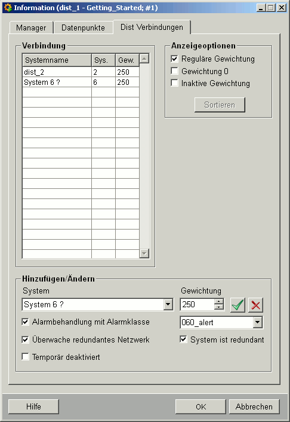Increase Gewichtung with the spinner up arrow

pos(219,301)
